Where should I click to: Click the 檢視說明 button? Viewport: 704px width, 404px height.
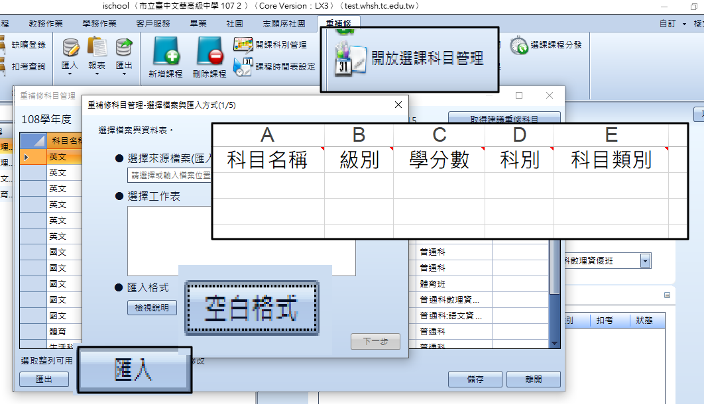click(x=152, y=307)
